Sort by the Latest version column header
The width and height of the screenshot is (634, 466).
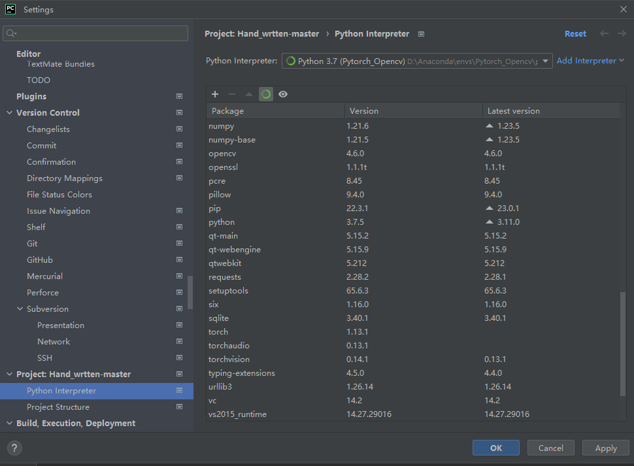(x=551, y=110)
